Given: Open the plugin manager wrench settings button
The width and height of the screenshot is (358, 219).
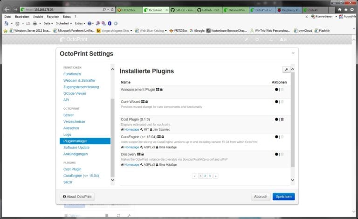Looking at the screenshot, I should point(286,70).
